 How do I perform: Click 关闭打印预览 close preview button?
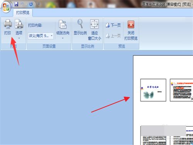pos(131,30)
